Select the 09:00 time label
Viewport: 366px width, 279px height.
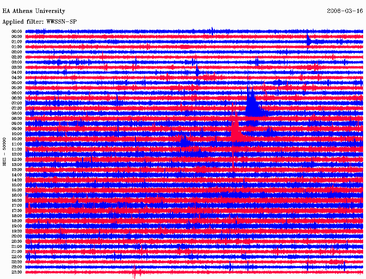[17, 124]
